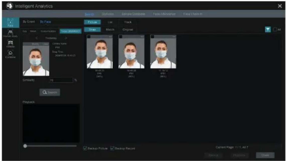Tick the checkbox on the leftmost face snapshot

pos(89,37)
